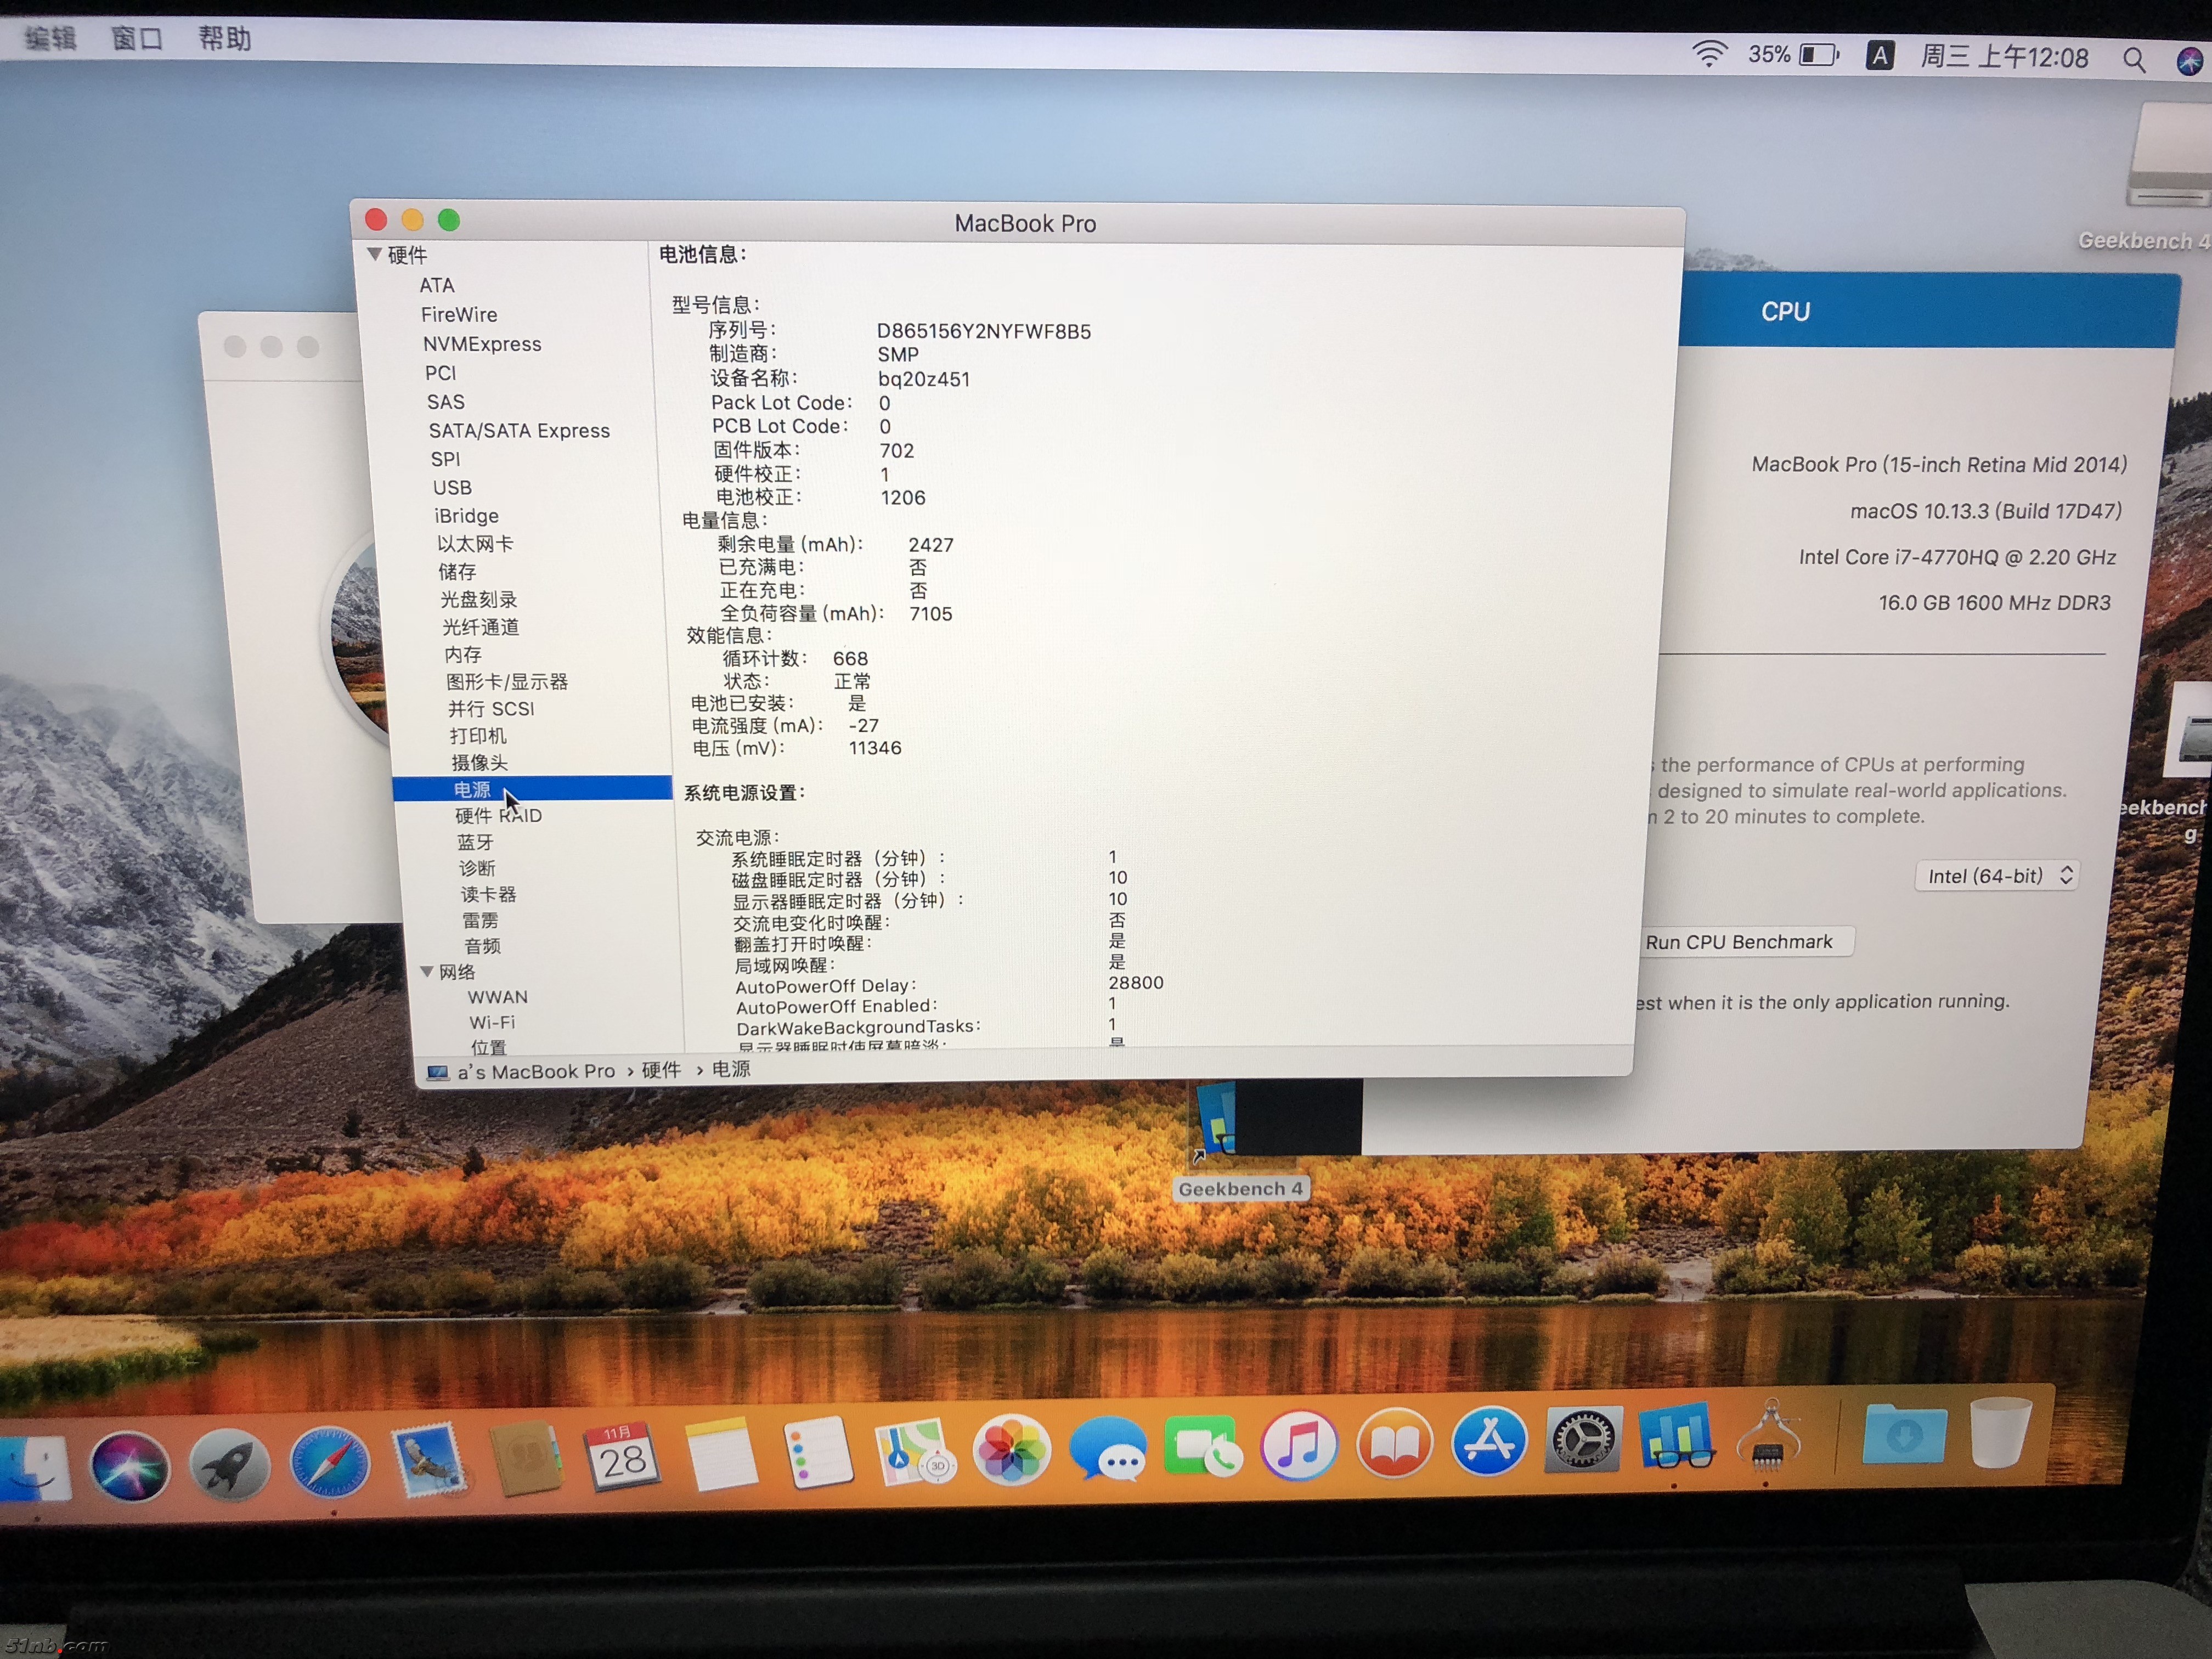Open the 帮助 help menu

[224, 39]
